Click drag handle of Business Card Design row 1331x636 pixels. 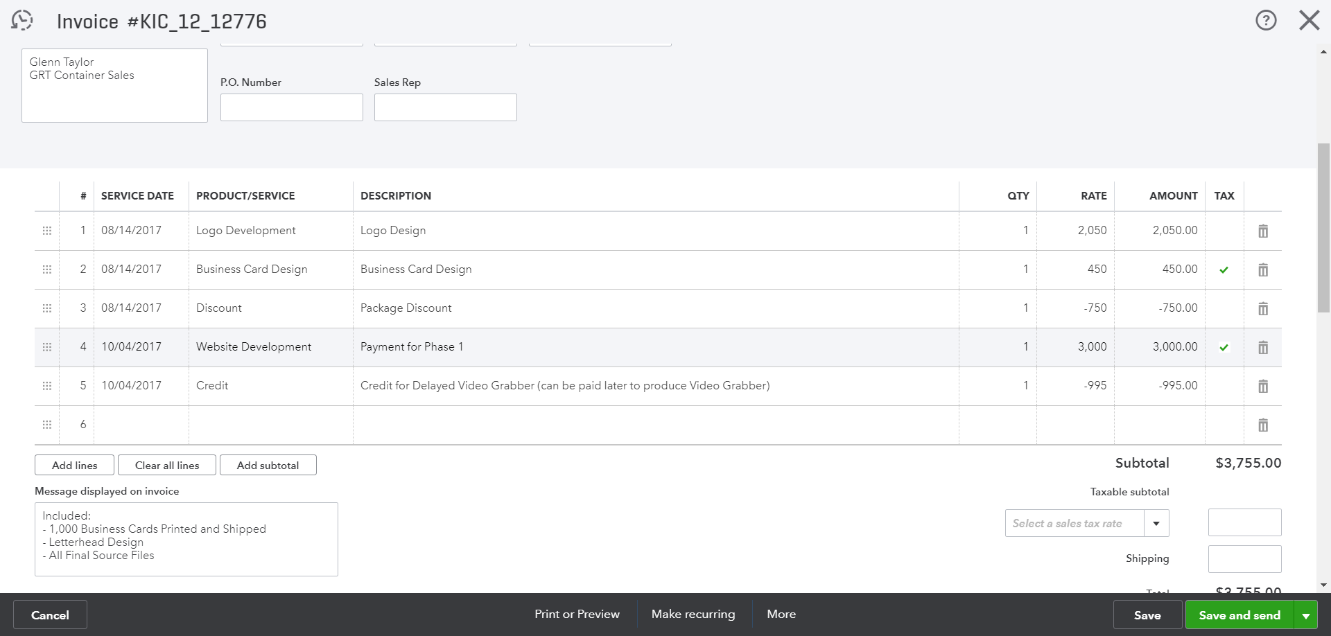coord(47,270)
